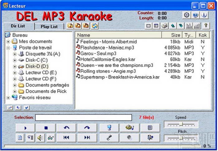The width and height of the screenshot is (218, 151).
Task: Expand the Disk-D (D:) node
Action: point(15,67)
